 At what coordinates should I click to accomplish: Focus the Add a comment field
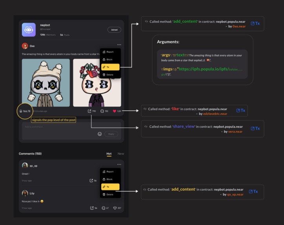[71, 131]
